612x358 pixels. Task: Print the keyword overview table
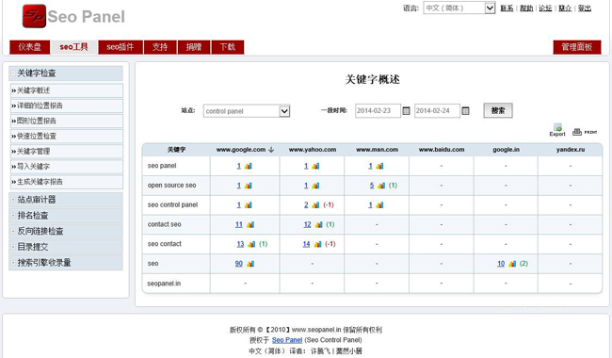[585, 132]
